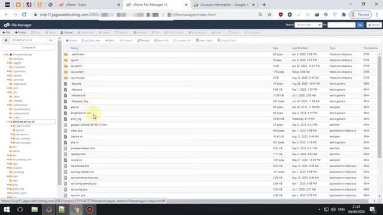Select the wp-config.php file row
Screen dimensions: 383x215
[221, 189]
